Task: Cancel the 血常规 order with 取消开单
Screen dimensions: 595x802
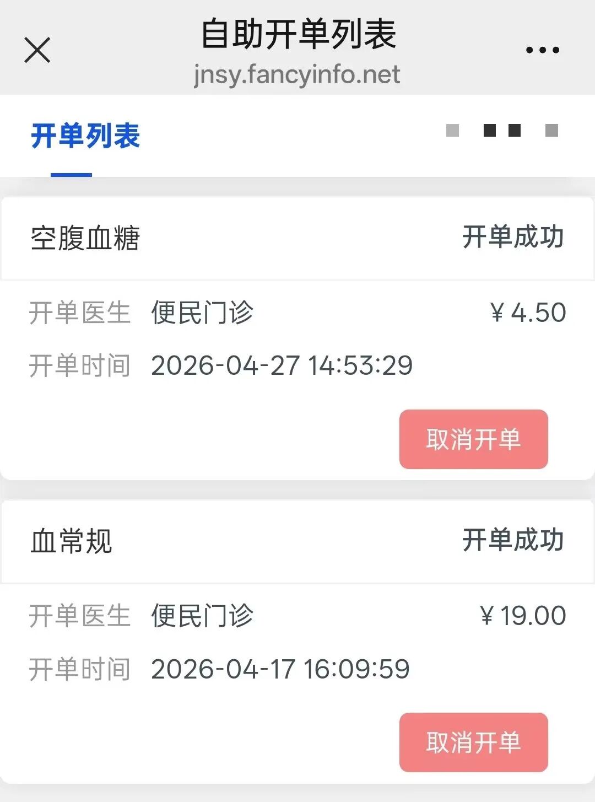Action: 473,742
